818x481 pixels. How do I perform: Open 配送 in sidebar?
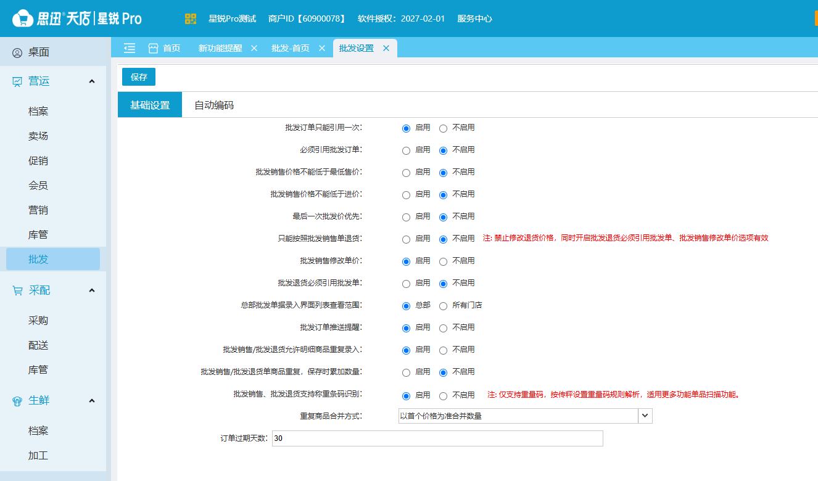click(x=38, y=345)
